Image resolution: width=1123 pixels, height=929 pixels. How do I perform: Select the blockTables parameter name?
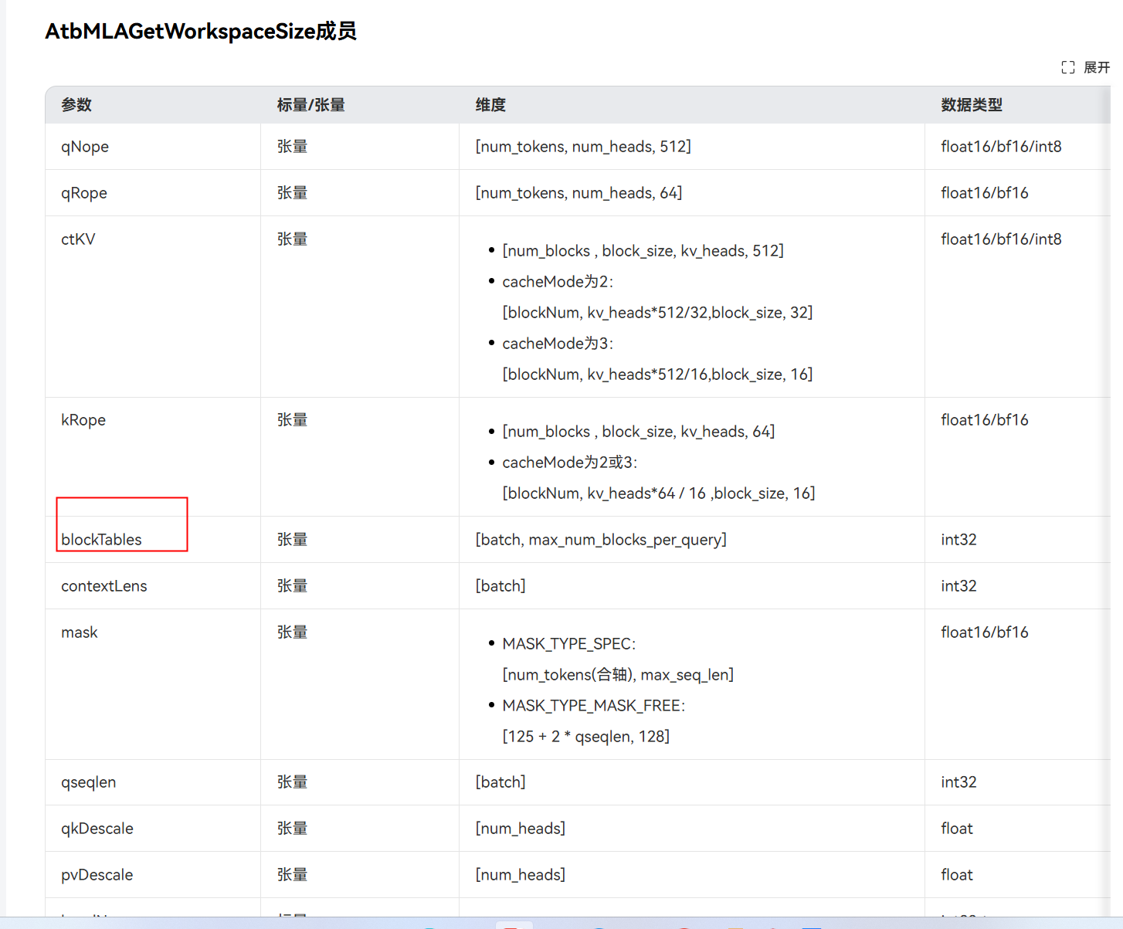coord(101,540)
